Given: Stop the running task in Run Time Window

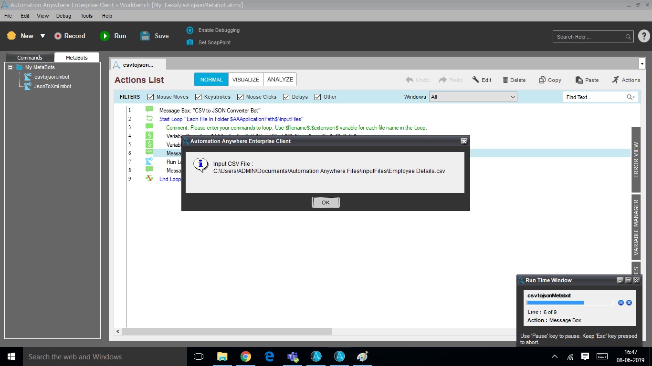Looking at the screenshot, I should pos(629,303).
